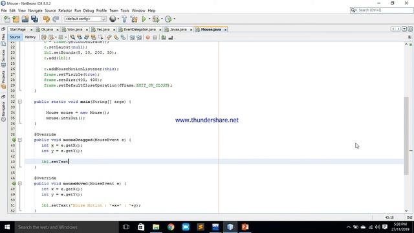Click the Profile Project clock icon
The image size is (414, 233).
(168, 19)
